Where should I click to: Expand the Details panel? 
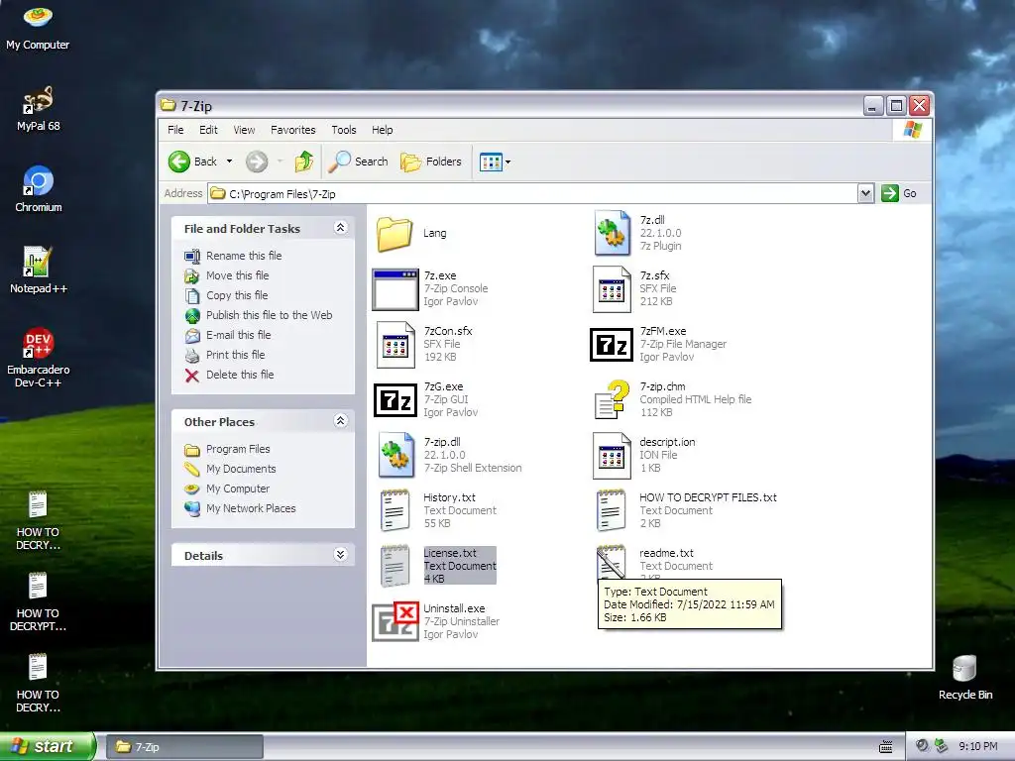click(x=341, y=555)
